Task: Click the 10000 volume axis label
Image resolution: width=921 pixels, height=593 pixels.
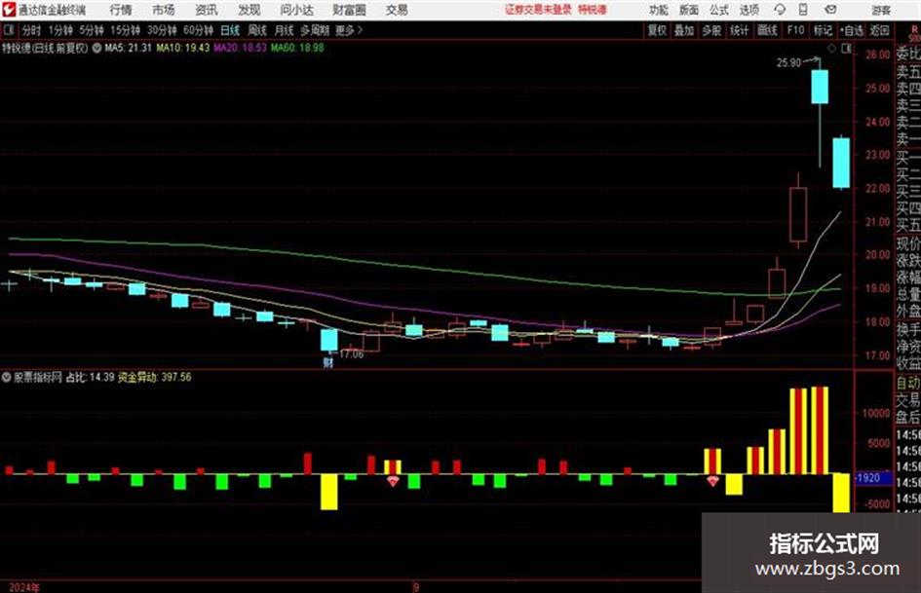Action: click(876, 413)
